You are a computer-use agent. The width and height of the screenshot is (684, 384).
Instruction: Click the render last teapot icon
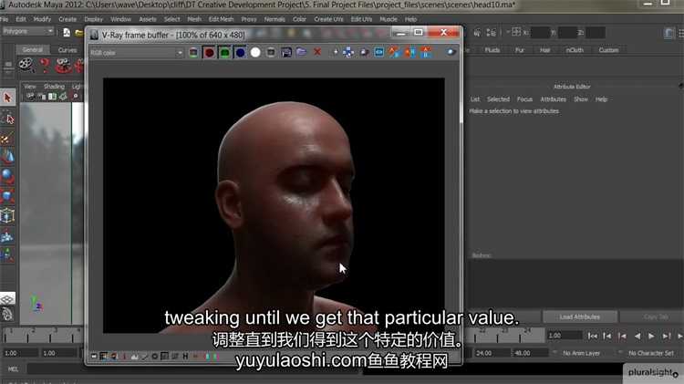451,52
